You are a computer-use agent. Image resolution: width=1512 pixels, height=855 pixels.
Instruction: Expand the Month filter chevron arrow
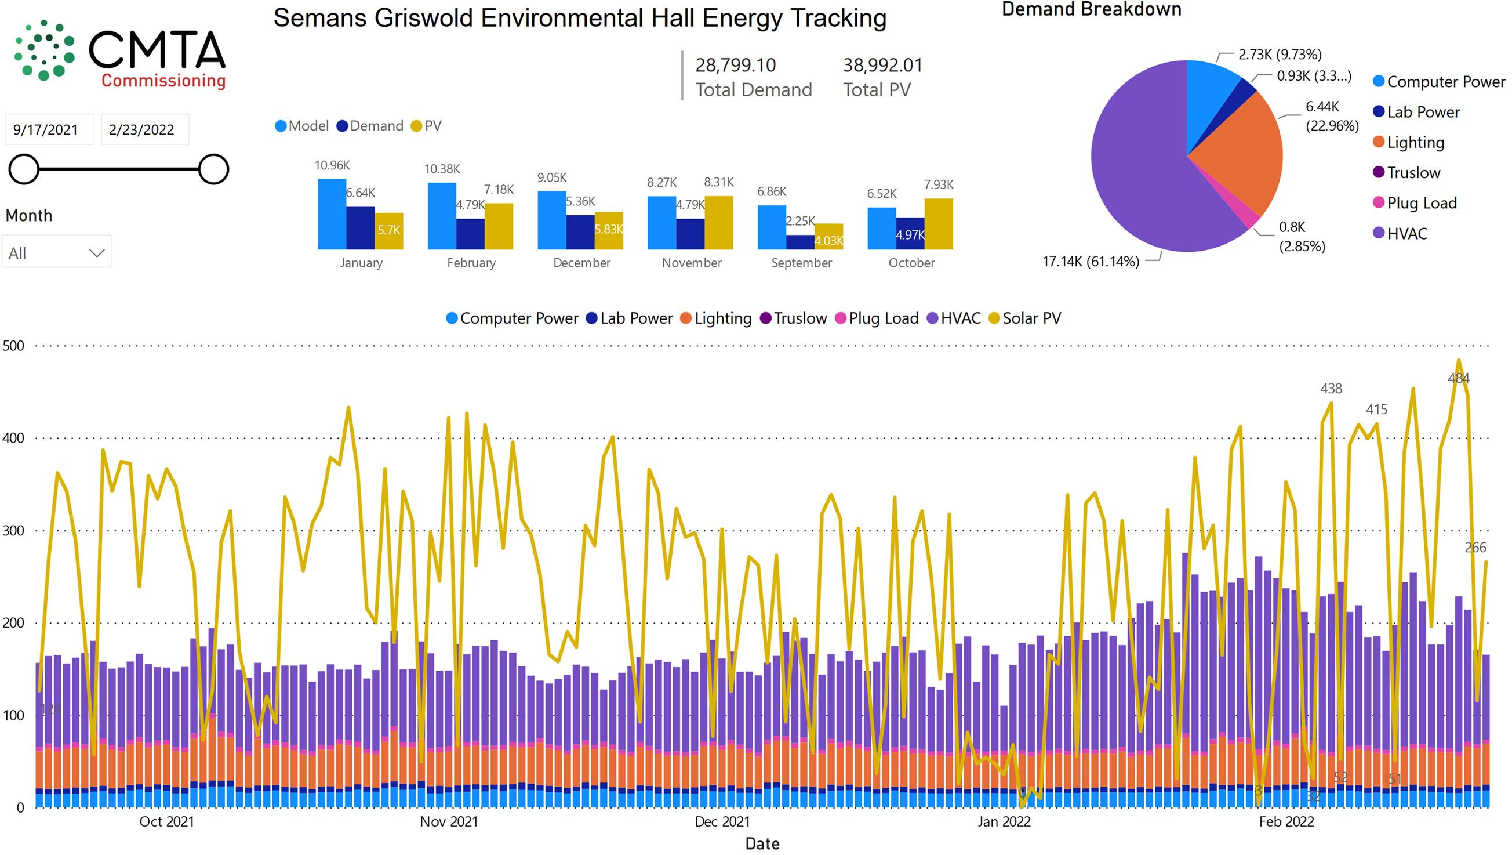tap(97, 253)
